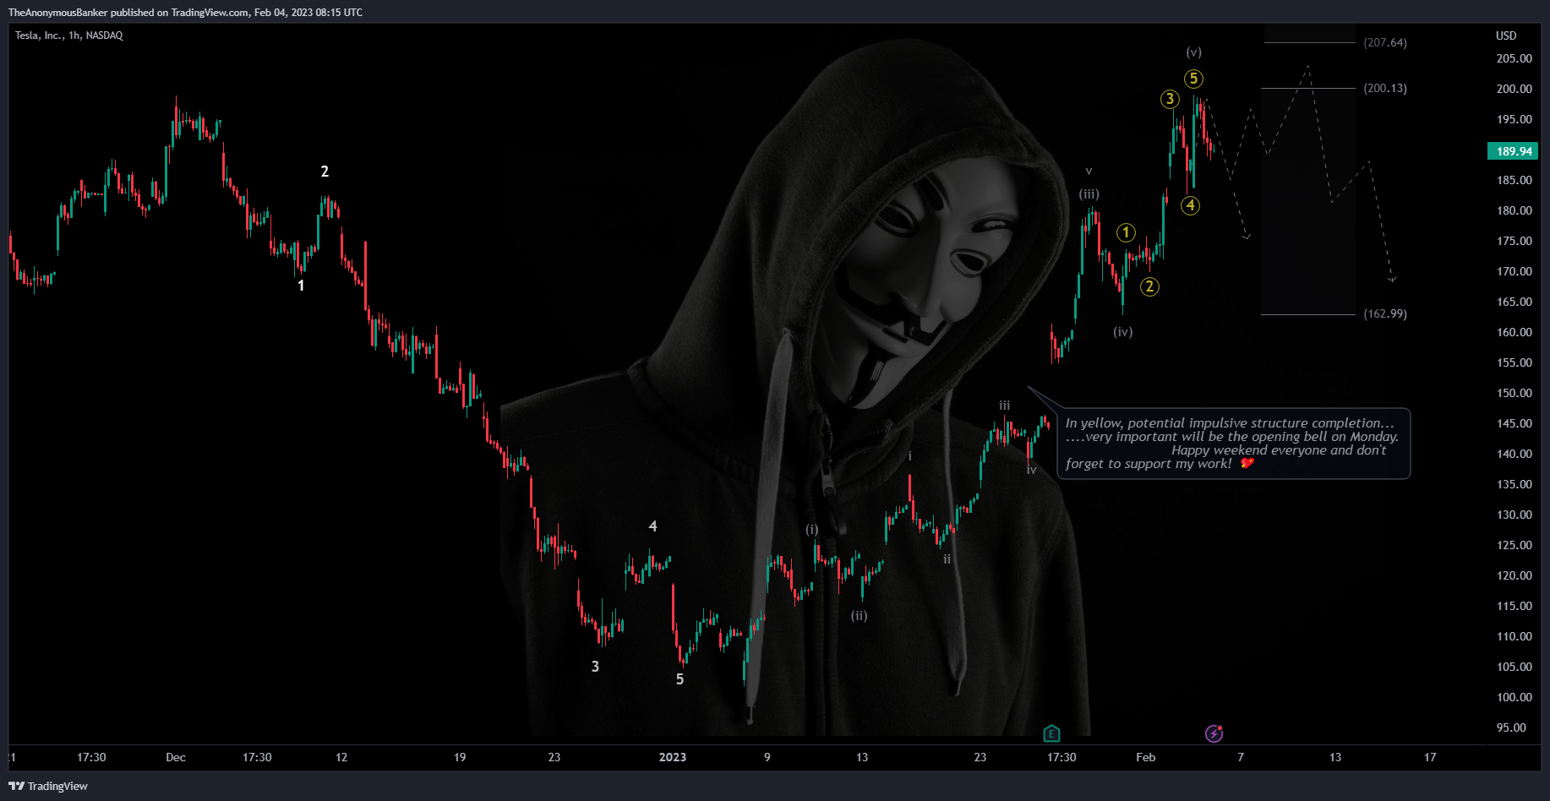Click the Dec label on the time axis
The height and width of the screenshot is (801, 1550).
[x=176, y=757]
